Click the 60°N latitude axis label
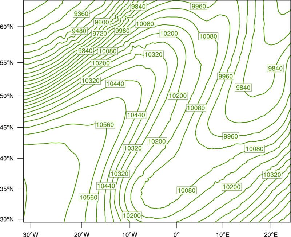This screenshot has width=291, height=237. [7, 27]
